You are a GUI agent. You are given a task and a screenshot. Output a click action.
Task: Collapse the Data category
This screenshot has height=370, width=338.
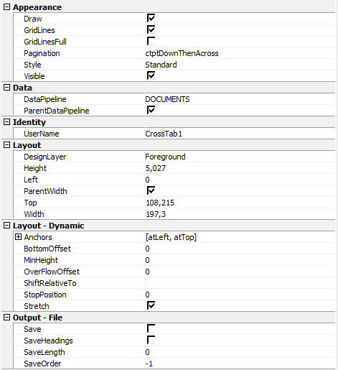click(x=6, y=88)
